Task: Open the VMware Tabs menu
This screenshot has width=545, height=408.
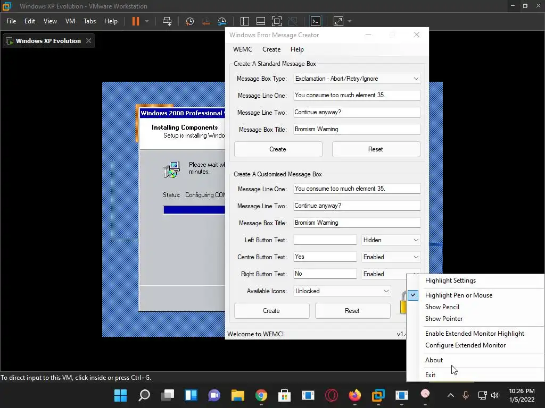Action: [89, 21]
